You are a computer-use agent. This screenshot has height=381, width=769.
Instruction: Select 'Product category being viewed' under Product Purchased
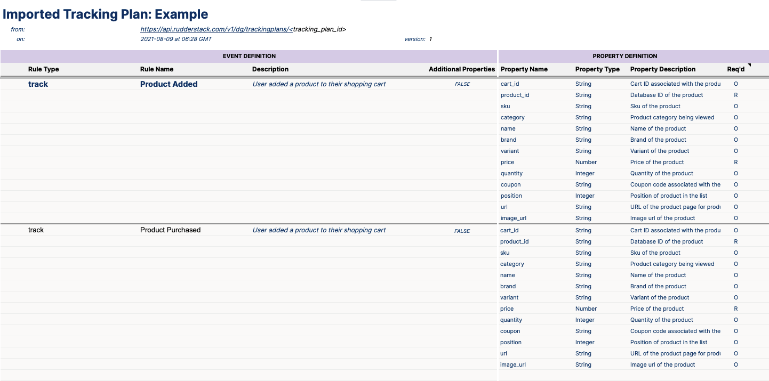(x=672, y=264)
